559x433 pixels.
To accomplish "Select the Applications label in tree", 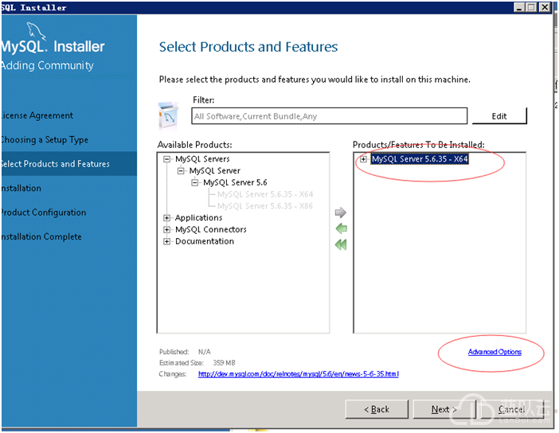I will [x=198, y=218].
